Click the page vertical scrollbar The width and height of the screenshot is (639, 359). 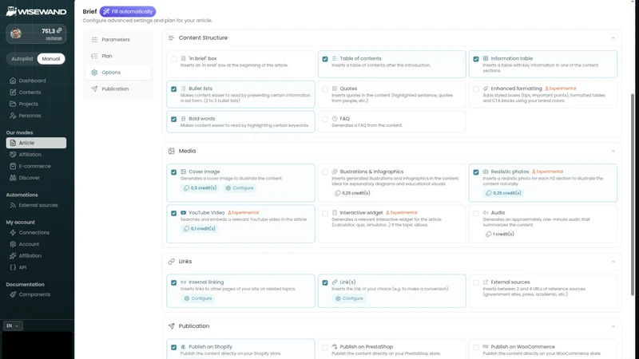633,195
